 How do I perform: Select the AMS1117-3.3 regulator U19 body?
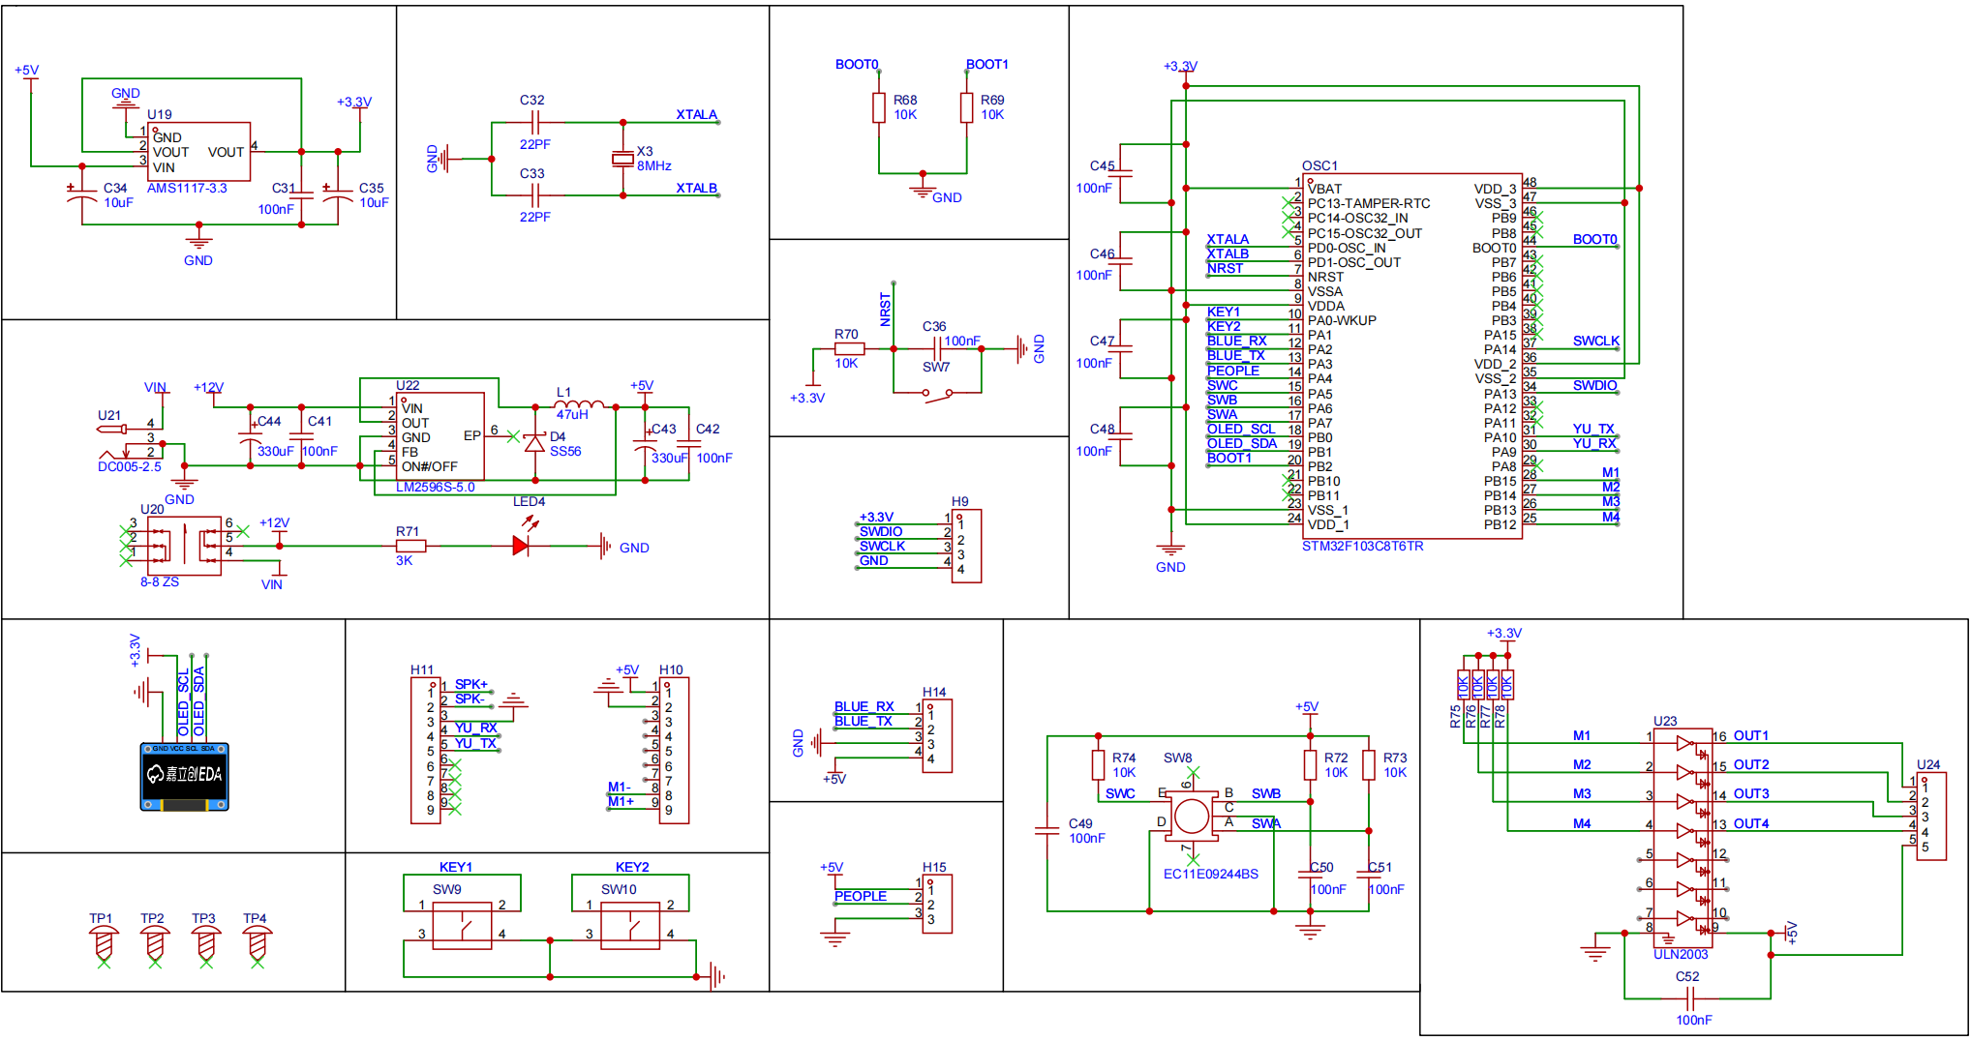(199, 152)
